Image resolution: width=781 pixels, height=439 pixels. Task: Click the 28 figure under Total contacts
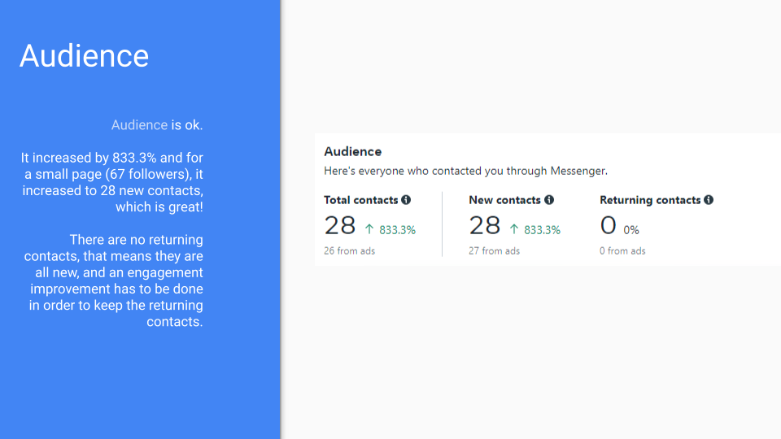(x=340, y=225)
